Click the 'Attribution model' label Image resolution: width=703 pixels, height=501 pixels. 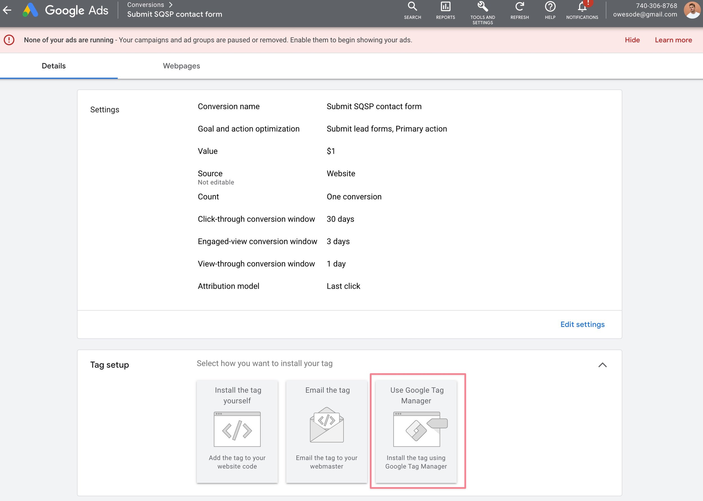228,286
